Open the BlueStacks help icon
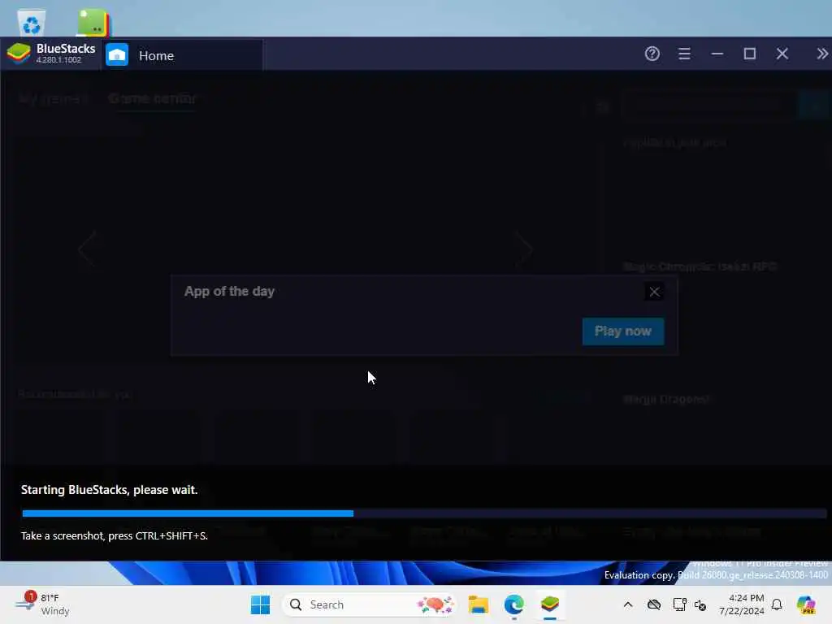 pos(652,54)
